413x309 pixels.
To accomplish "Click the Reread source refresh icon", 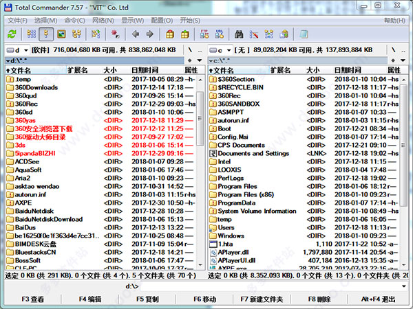I will (12, 34).
